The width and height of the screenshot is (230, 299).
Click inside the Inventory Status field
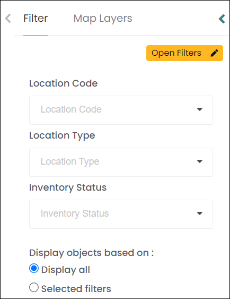click(121, 215)
